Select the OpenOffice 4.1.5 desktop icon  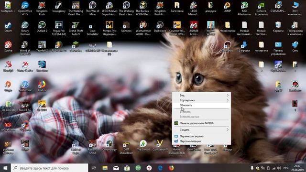click(x=25, y=9)
